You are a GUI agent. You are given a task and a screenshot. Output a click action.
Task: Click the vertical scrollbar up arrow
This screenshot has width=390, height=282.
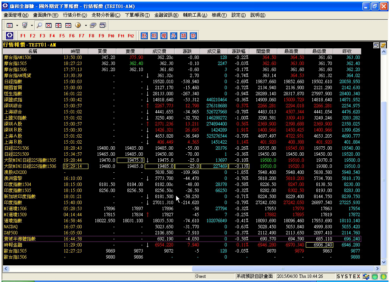384,51
